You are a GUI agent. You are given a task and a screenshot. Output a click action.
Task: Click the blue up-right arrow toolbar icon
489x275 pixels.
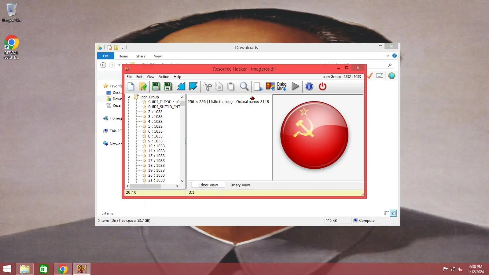point(193,86)
